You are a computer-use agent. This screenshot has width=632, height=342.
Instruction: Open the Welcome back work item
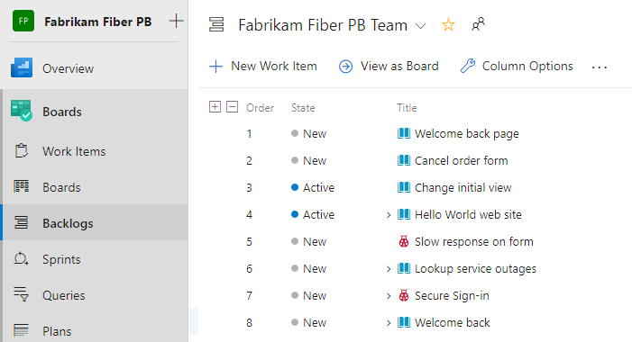[453, 323]
